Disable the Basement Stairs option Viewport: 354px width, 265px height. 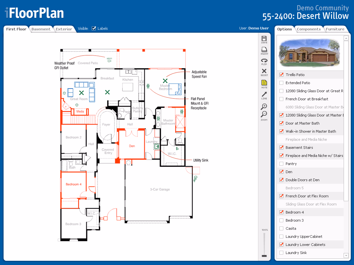tap(281, 147)
